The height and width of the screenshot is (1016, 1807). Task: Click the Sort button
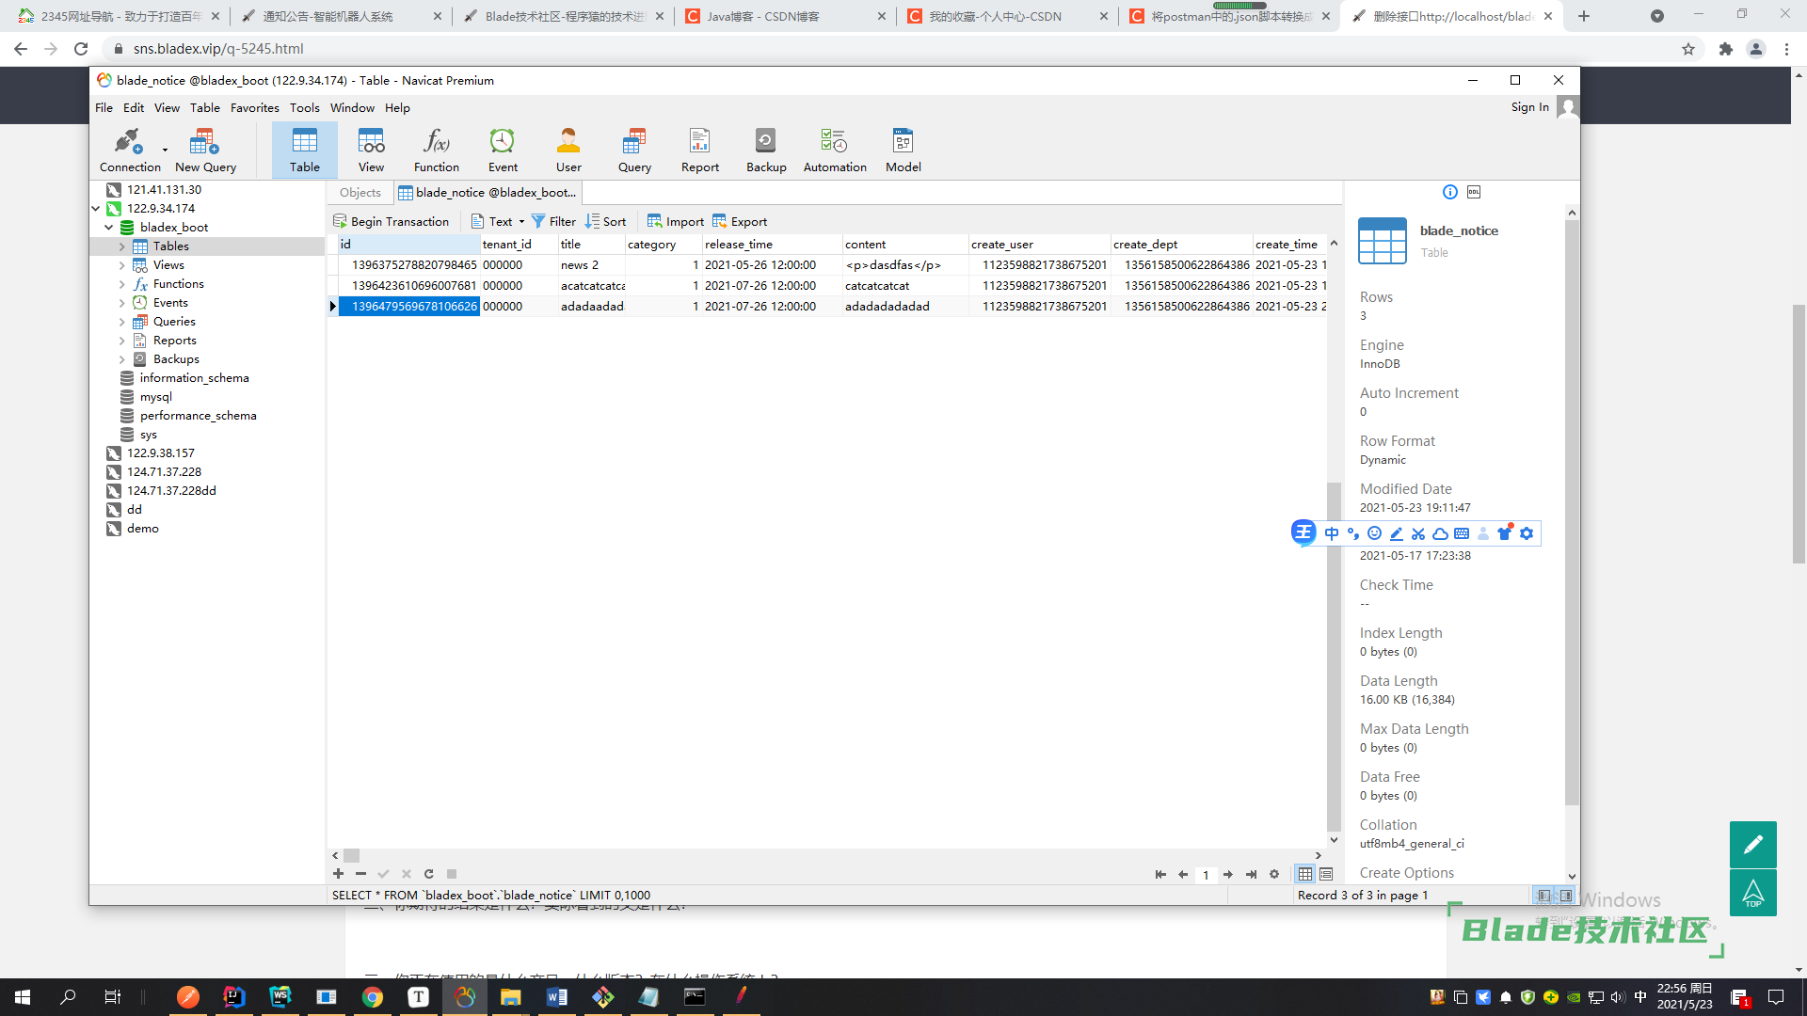tap(605, 222)
